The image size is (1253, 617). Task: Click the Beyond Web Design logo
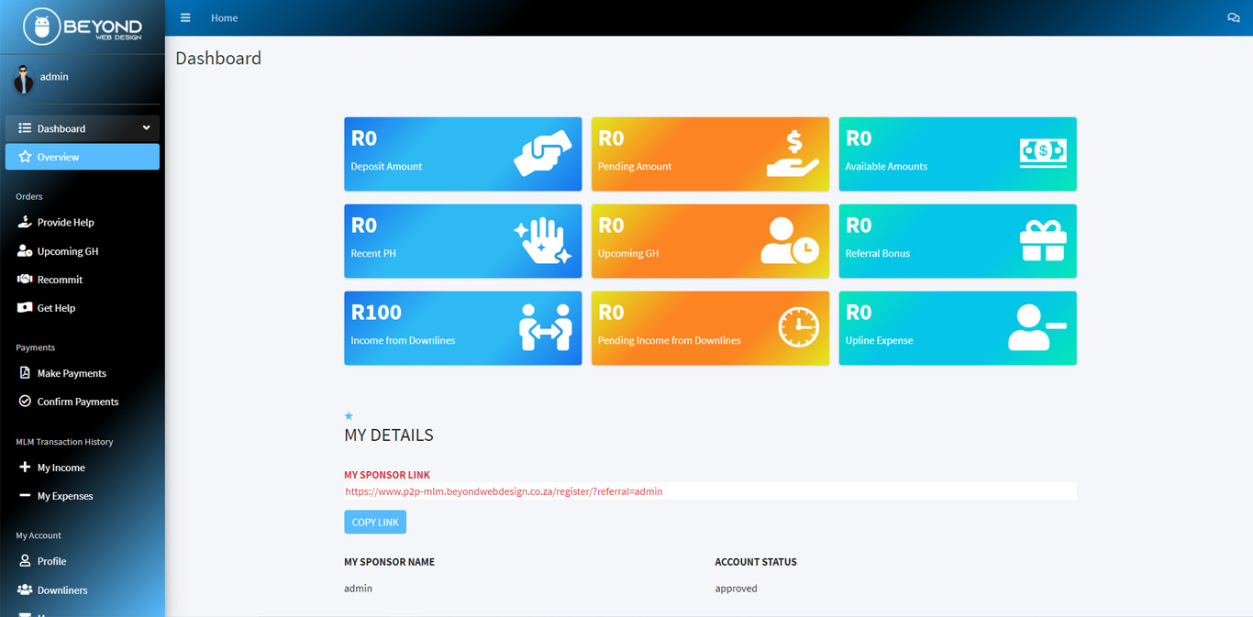point(83,28)
